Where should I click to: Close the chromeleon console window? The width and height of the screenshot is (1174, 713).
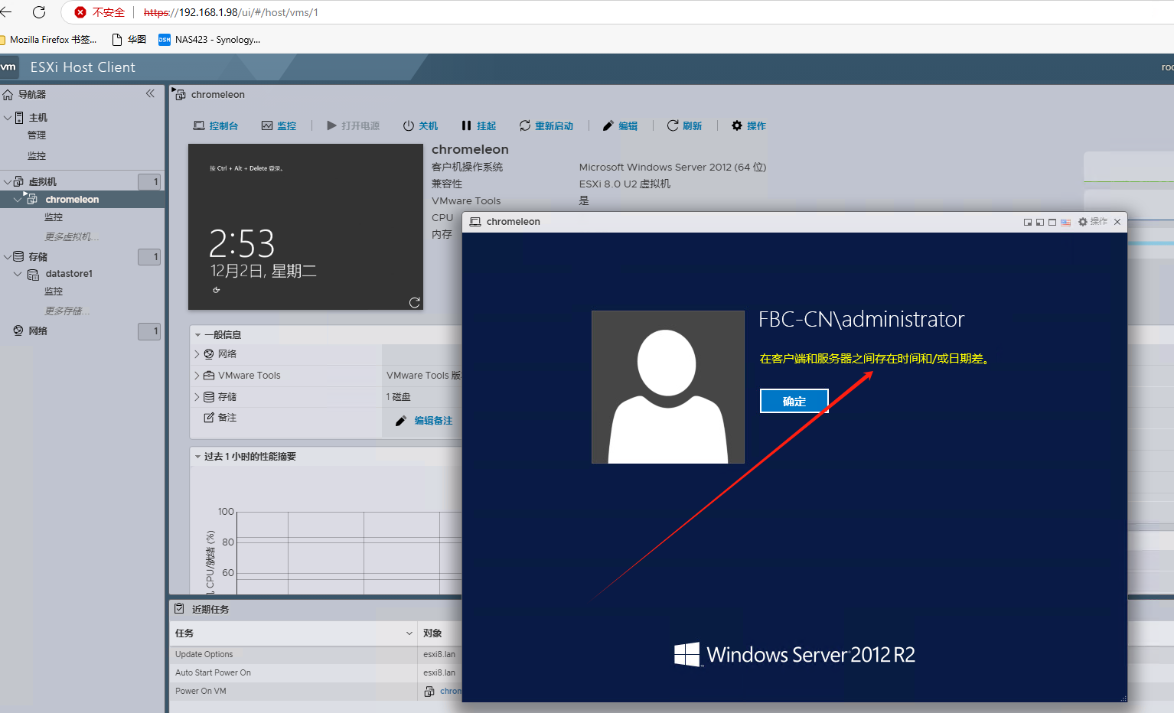tap(1117, 222)
